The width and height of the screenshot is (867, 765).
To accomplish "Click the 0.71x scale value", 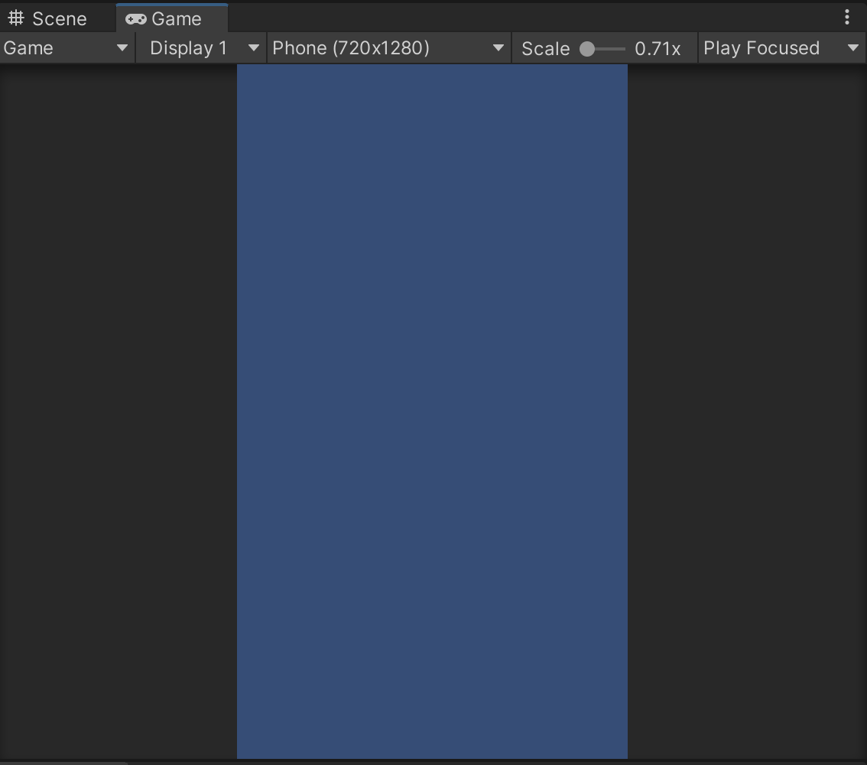I will pyautogui.click(x=658, y=49).
